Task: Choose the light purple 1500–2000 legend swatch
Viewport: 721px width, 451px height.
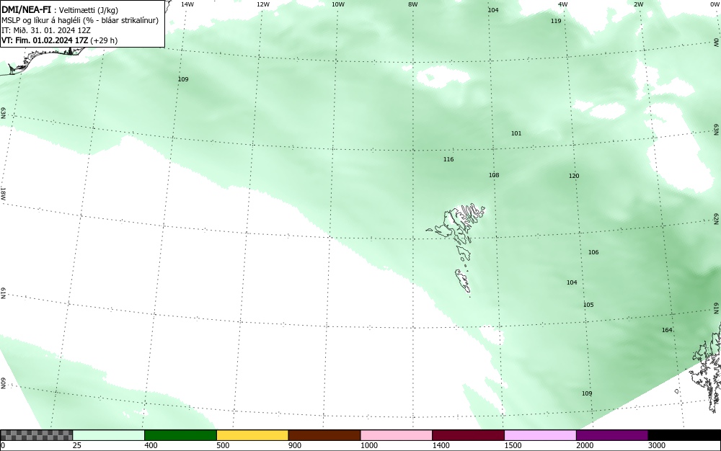Action: click(x=540, y=435)
